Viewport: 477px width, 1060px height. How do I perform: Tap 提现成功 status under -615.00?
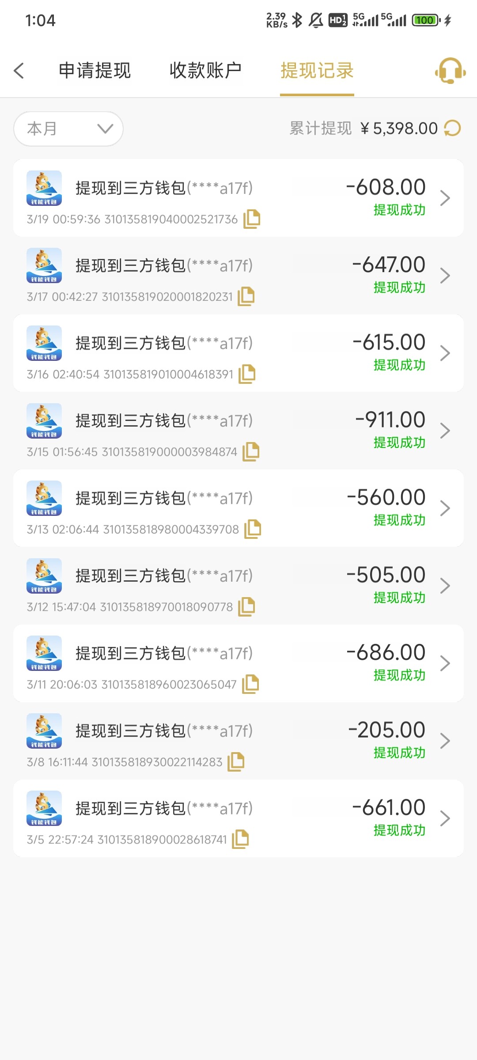399,365
